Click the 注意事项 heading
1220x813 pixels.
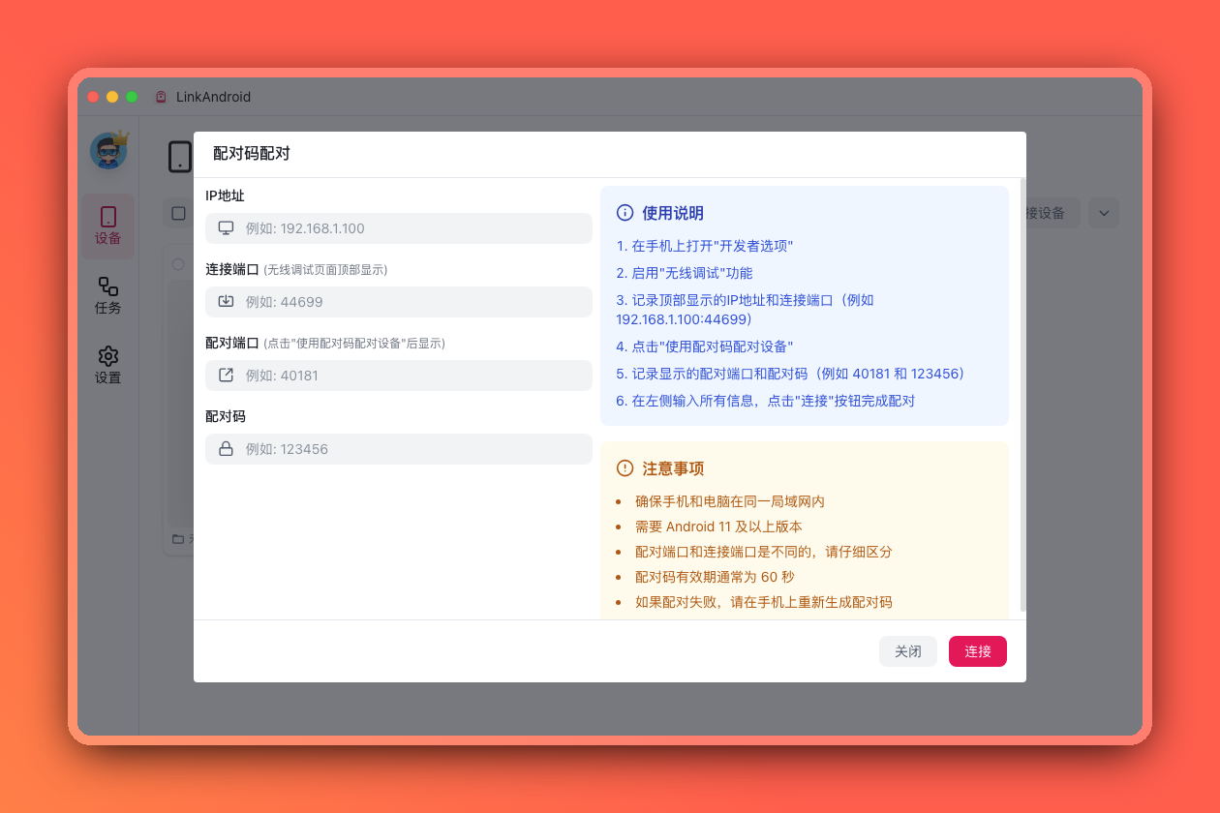[x=673, y=468]
